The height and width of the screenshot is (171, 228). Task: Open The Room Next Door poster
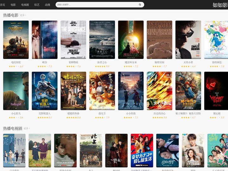(160, 40)
